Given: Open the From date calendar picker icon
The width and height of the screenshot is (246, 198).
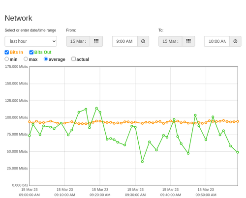Looking at the screenshot, I should click(x=96, y=41).
